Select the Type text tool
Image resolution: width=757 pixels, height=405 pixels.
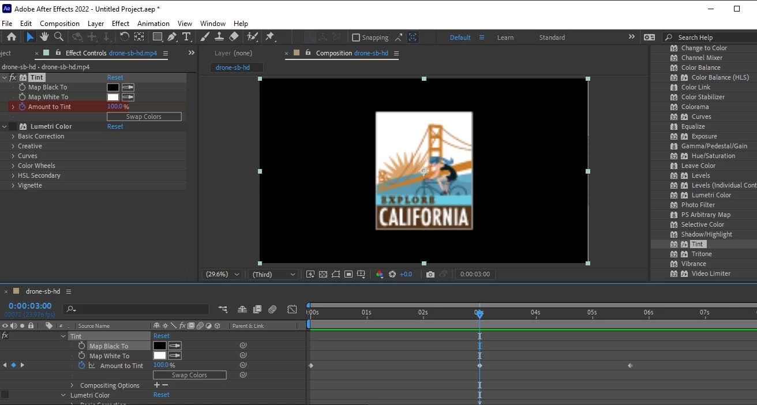coord(186,37)
